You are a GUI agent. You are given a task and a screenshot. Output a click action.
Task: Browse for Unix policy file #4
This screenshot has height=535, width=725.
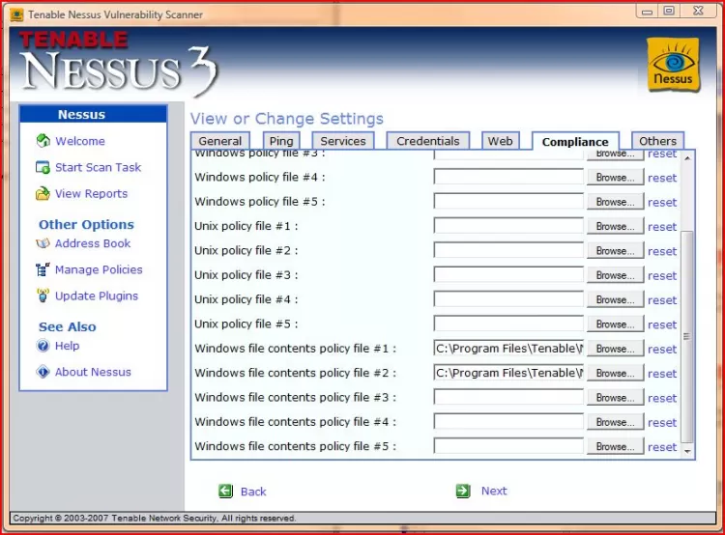coord(615,299)
